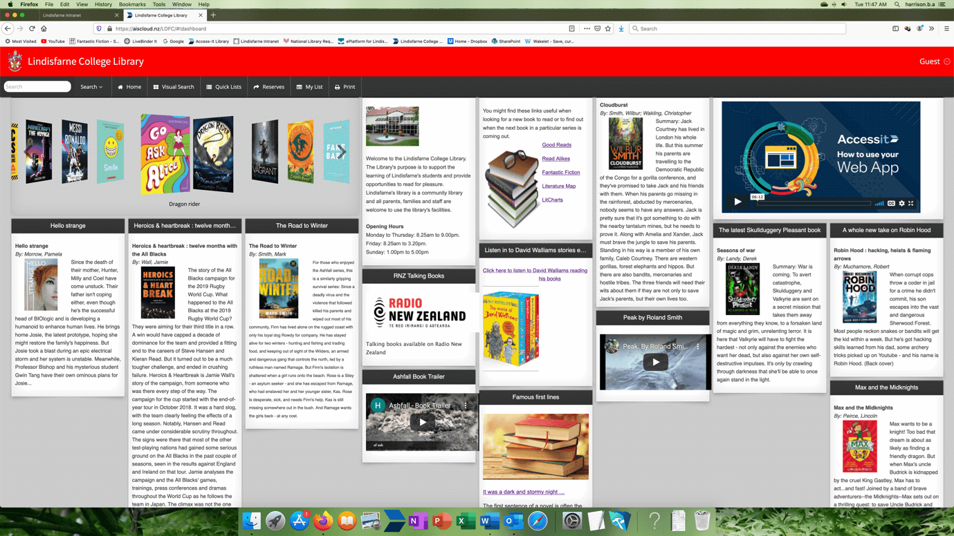Expand the Search dropdown in navbar
This screenshot has width=954, height=536.
coord(91,87)
